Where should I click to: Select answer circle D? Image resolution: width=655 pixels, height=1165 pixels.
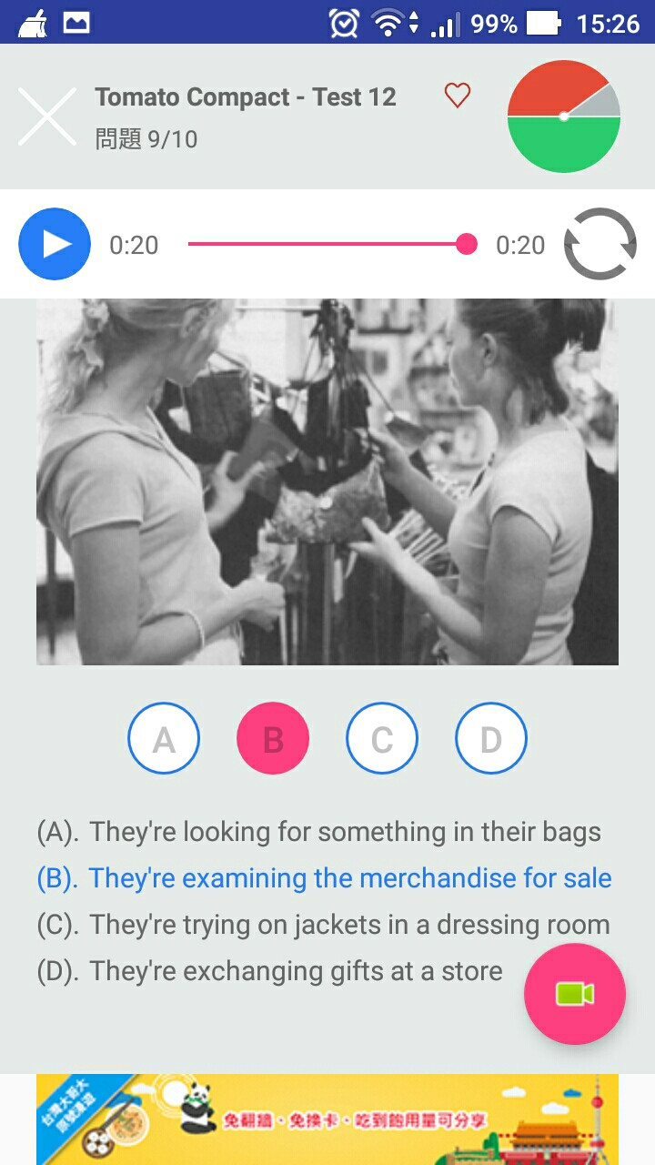coord(491,738)
